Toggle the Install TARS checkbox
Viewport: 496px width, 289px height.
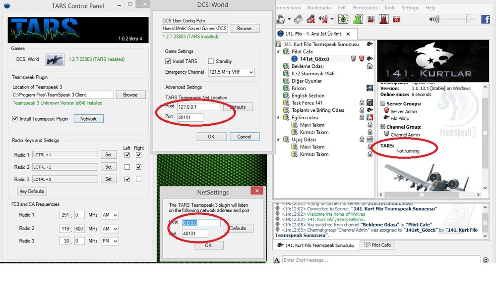coord(168,61)
